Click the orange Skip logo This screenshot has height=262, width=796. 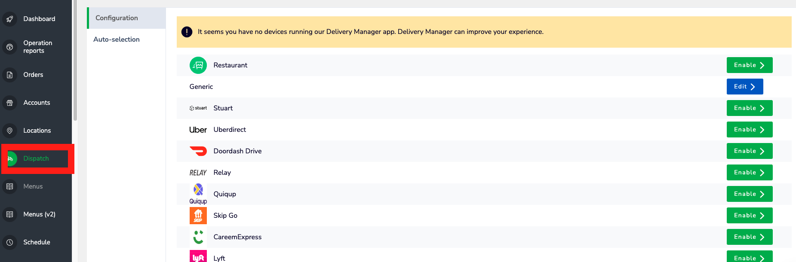pos(198,216)
